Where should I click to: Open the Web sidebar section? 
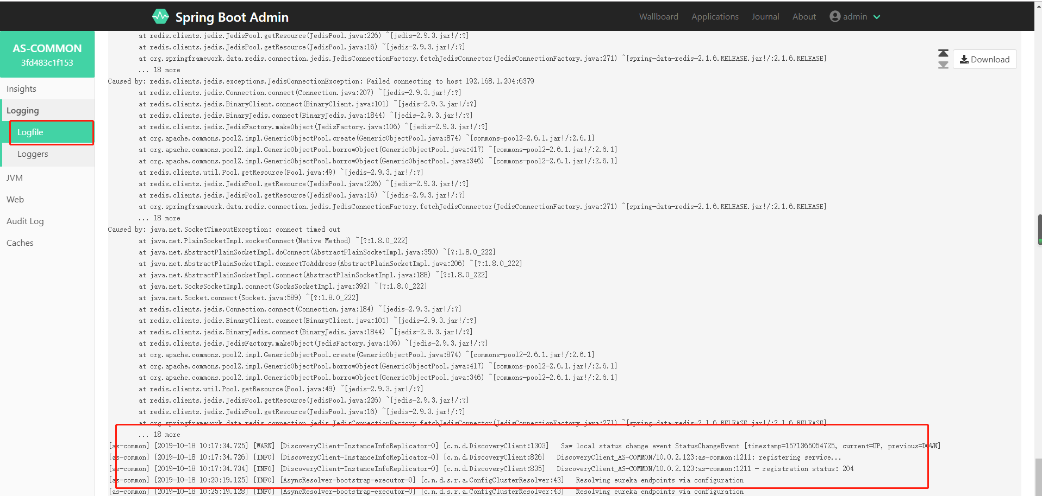pyautogui.click(x=47, y=199)
